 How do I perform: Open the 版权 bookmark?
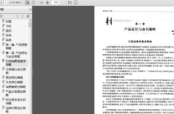(8, 31)
